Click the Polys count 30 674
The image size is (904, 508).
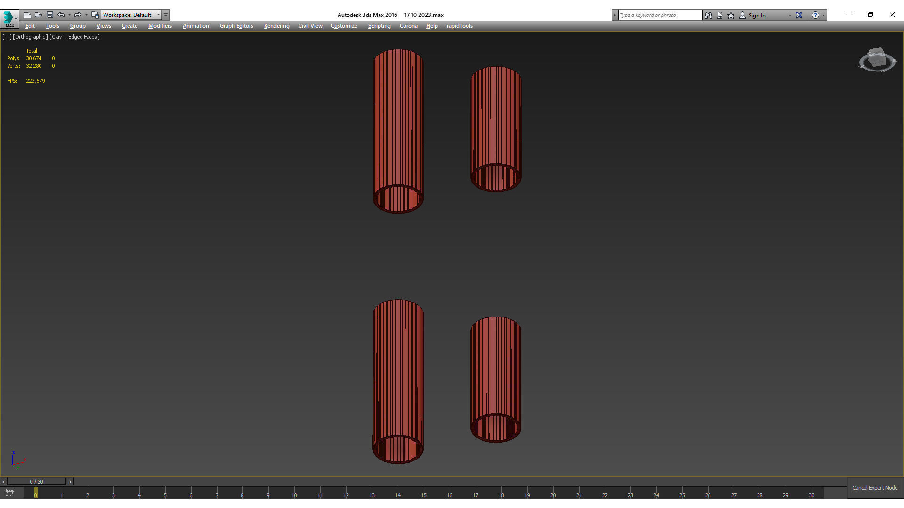tap(34, 58)
